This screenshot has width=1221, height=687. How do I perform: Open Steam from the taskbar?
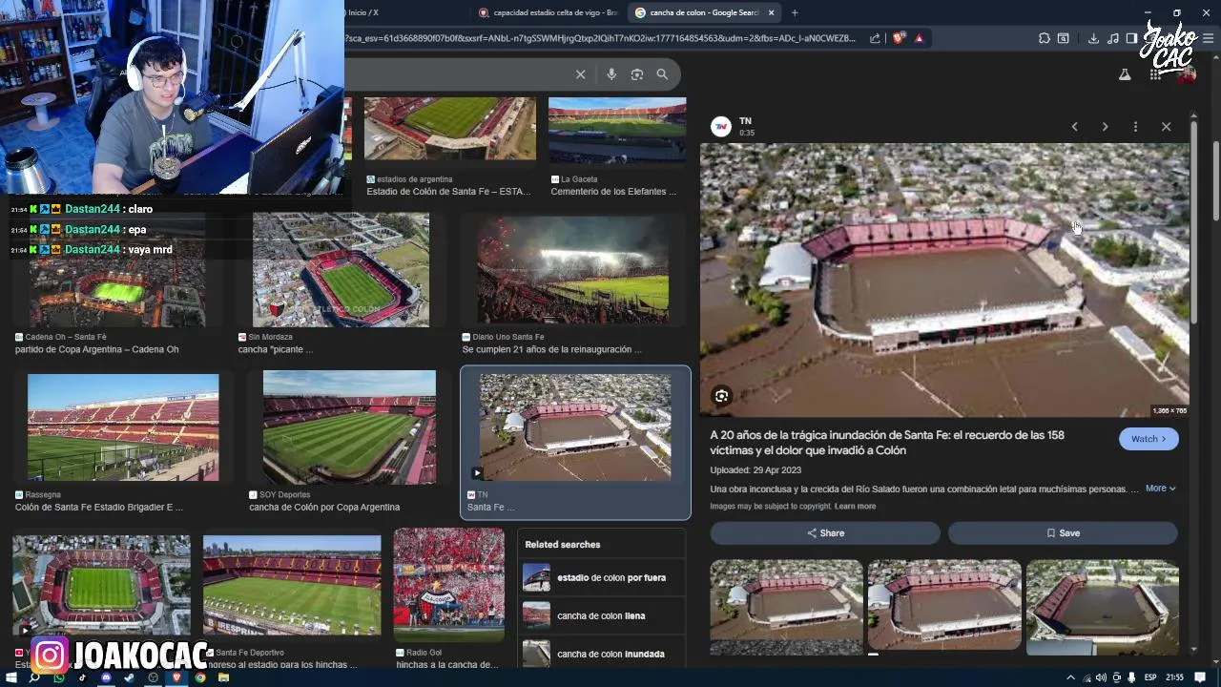tap(130, 677)
